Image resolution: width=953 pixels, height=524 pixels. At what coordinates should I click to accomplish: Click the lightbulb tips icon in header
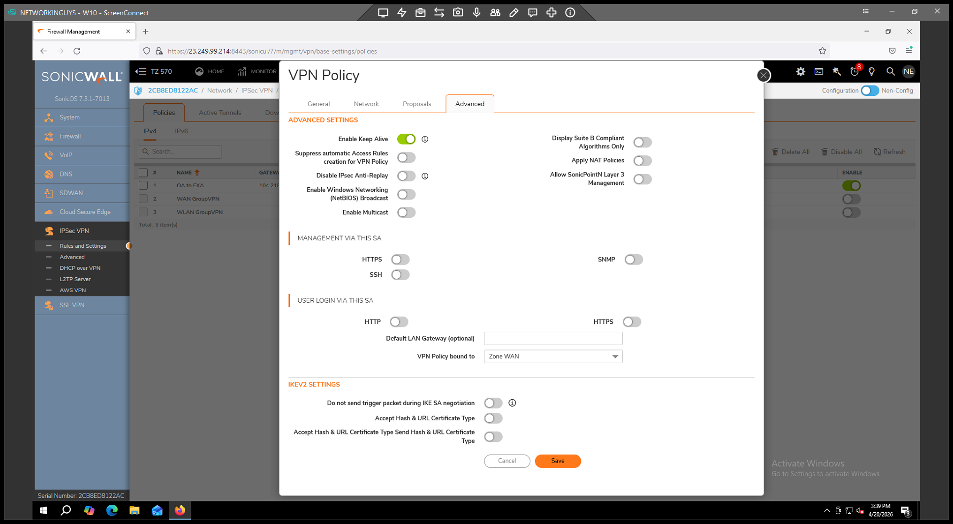click(x=872, y=72)
